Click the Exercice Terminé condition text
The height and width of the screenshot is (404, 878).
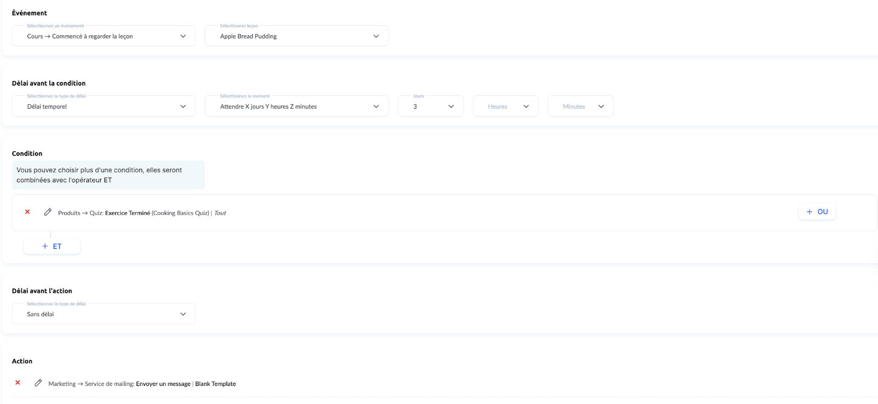pyautogui.click(x=127, y=213)
